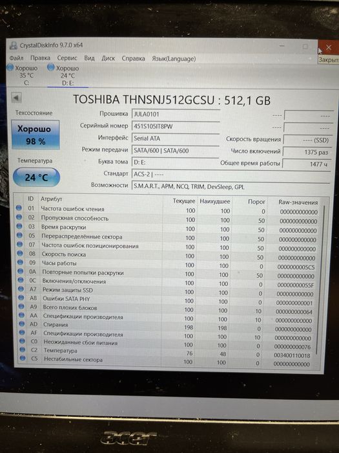This screenshot has width=339, height=453.
Task: Click raw value 000000000064 in row AA
Action: click(294, 312)
